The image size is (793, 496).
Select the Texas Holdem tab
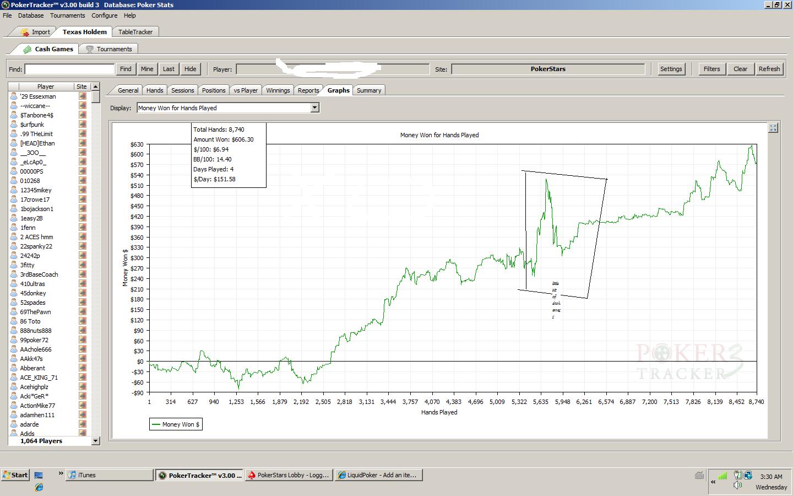pos(84,32)
